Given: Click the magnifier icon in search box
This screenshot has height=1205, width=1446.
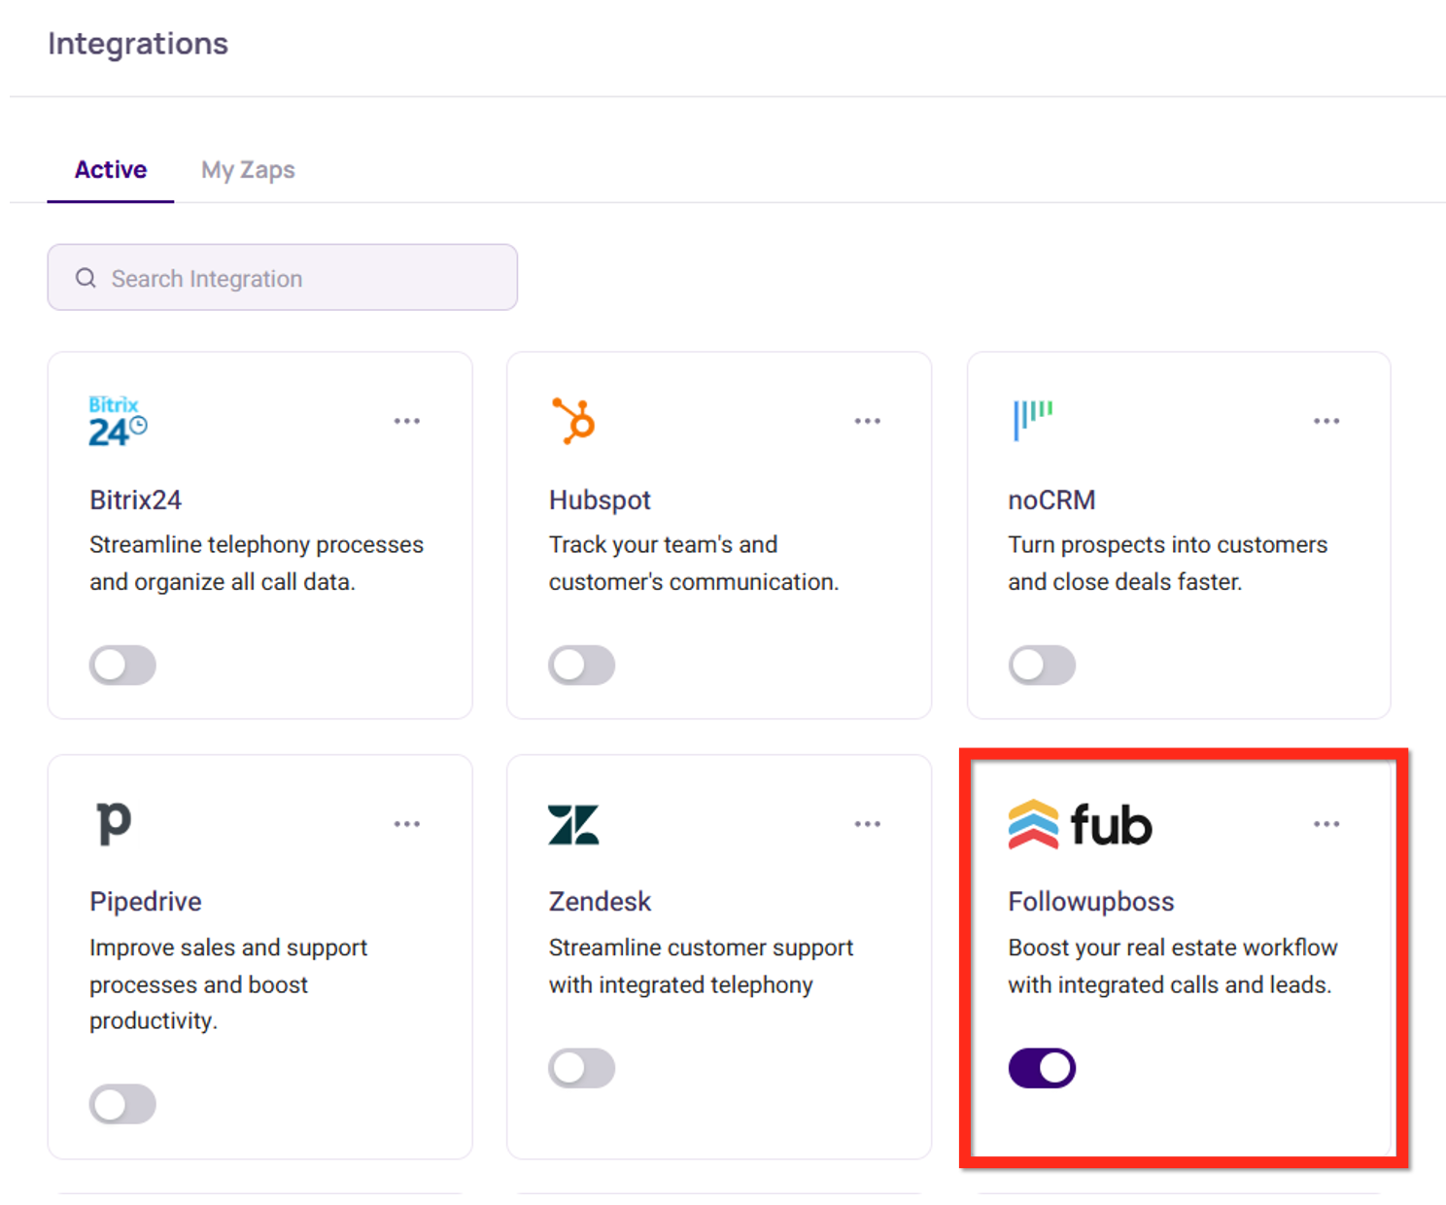Looking at the screenshot, I should (86, 278).
